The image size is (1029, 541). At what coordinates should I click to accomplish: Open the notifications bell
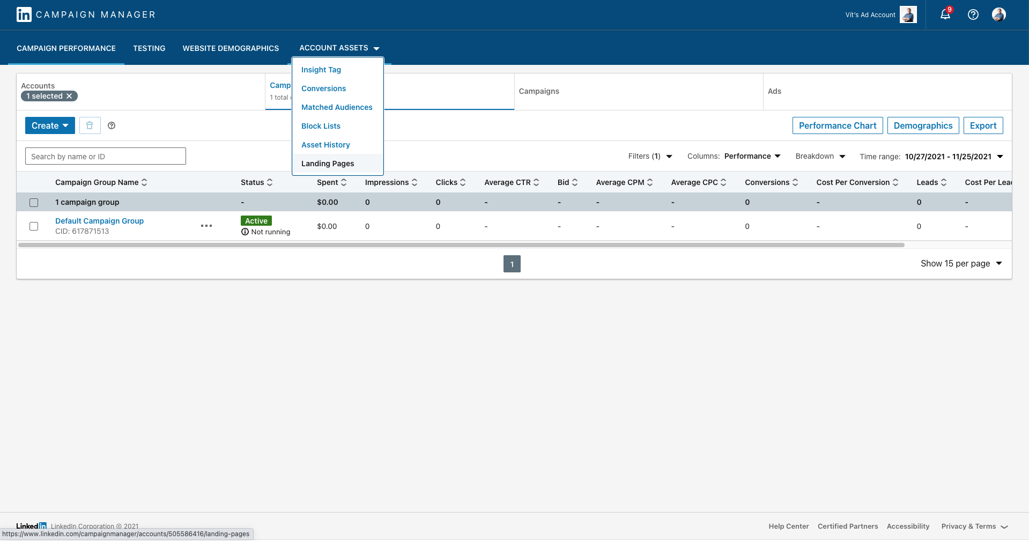coord(945,14)
